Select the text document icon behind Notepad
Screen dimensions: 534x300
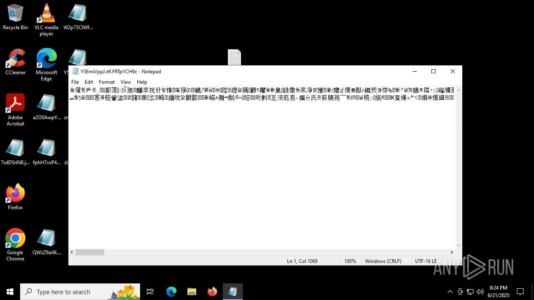[234, 57]
